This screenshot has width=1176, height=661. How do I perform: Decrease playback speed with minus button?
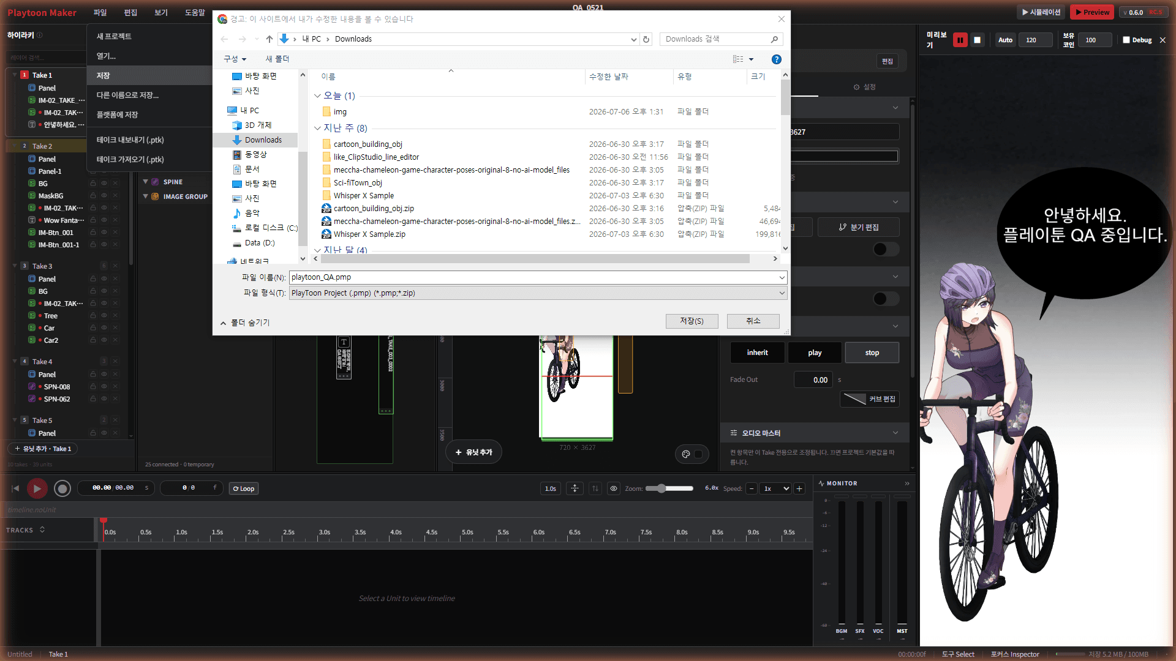[x=752, y=488]
